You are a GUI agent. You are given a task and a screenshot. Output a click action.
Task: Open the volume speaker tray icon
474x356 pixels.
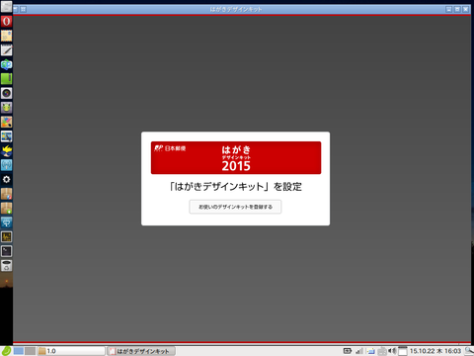(392, 351)
